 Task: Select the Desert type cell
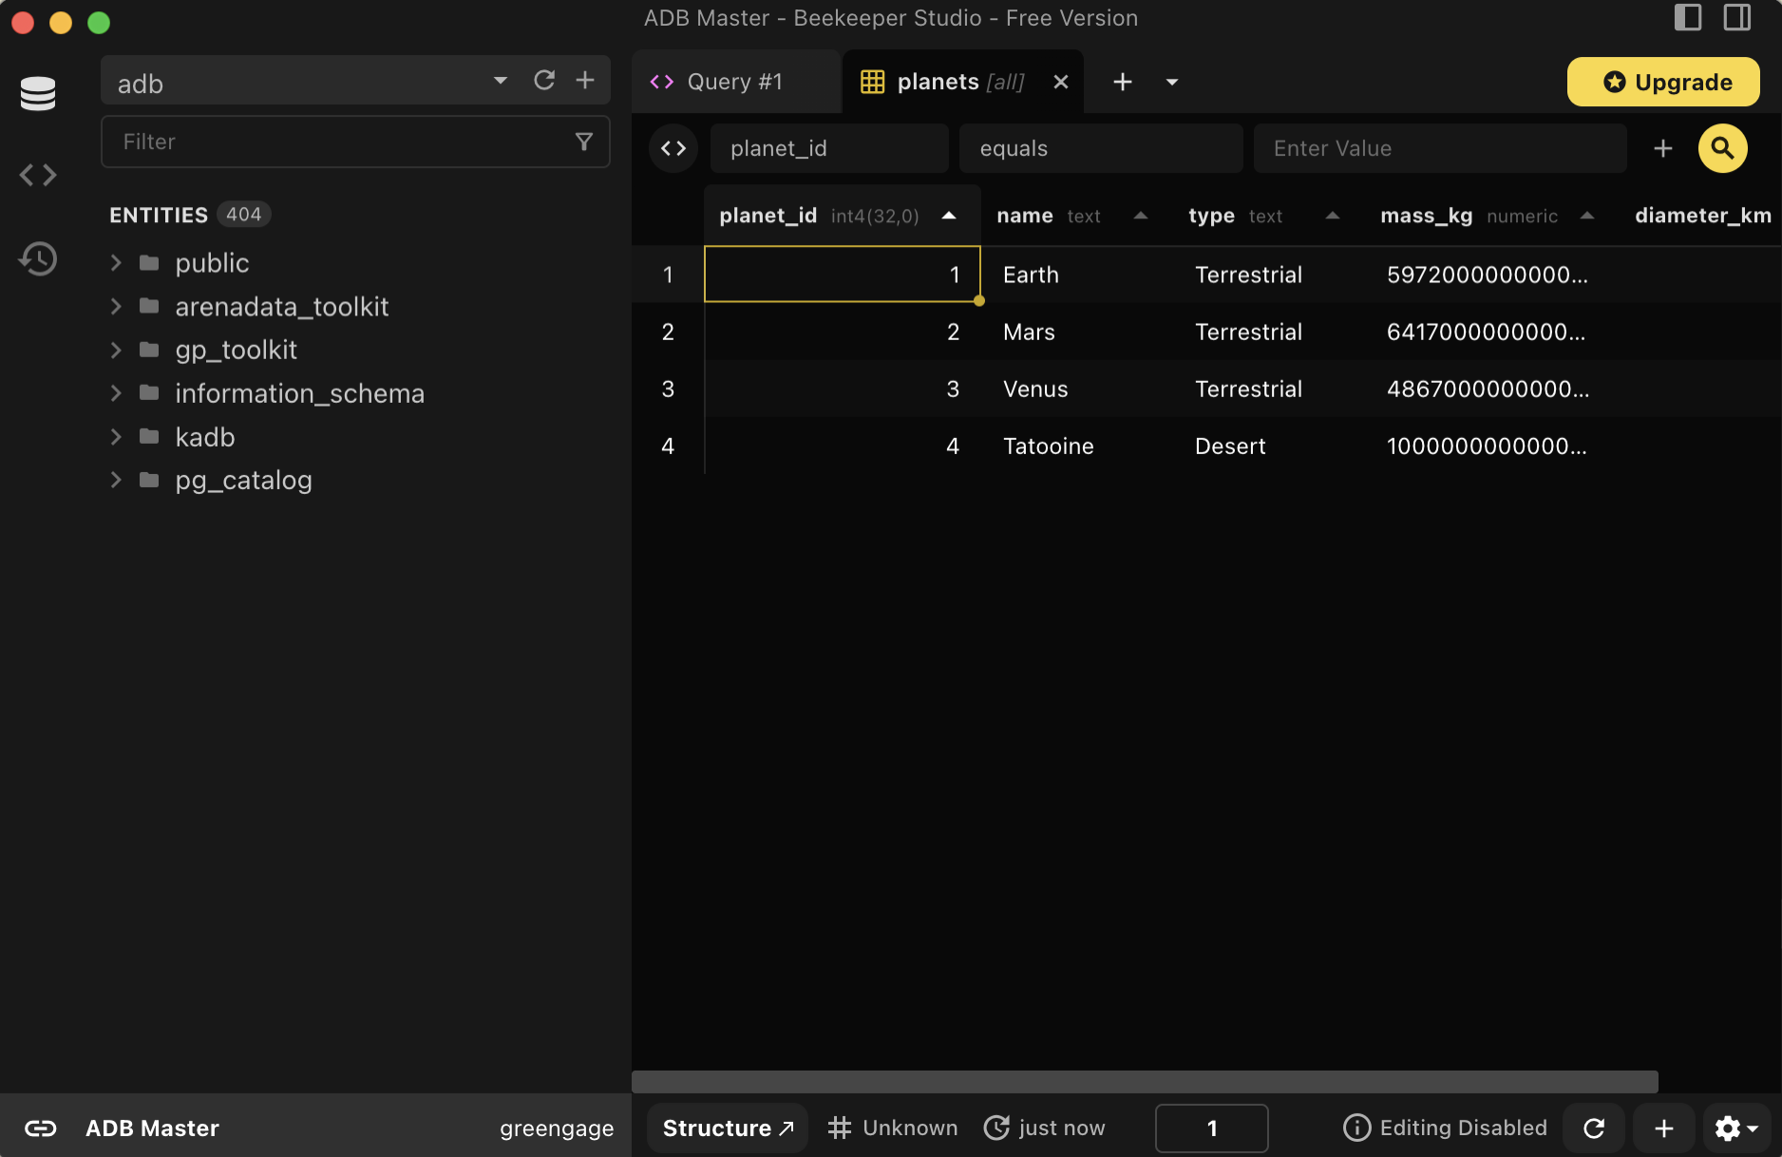(x=1269, y=446)
